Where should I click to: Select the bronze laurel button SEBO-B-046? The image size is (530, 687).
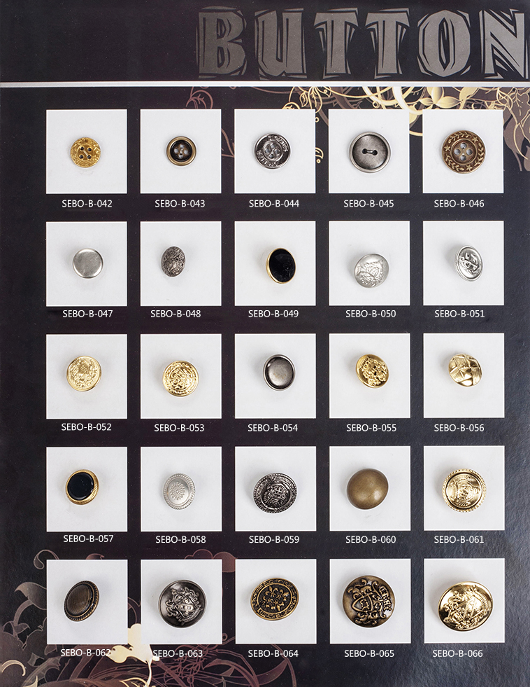click(x=464, y=151)
